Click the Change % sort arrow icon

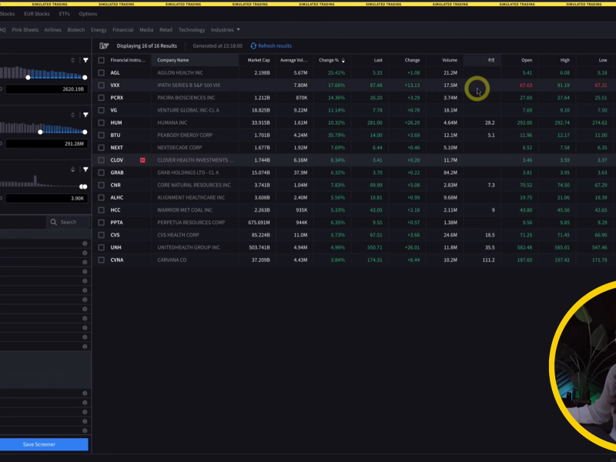(x=343, y=60)
